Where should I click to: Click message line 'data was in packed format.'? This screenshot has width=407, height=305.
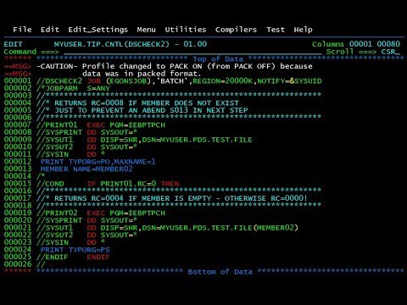[x=142, y=74]
